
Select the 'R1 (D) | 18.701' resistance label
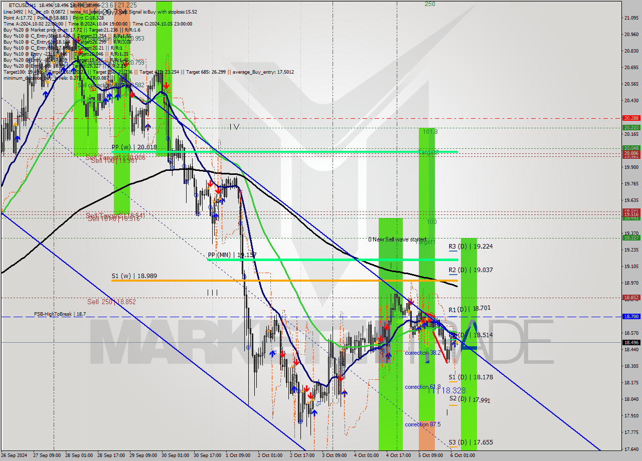[x=470, y=309]
